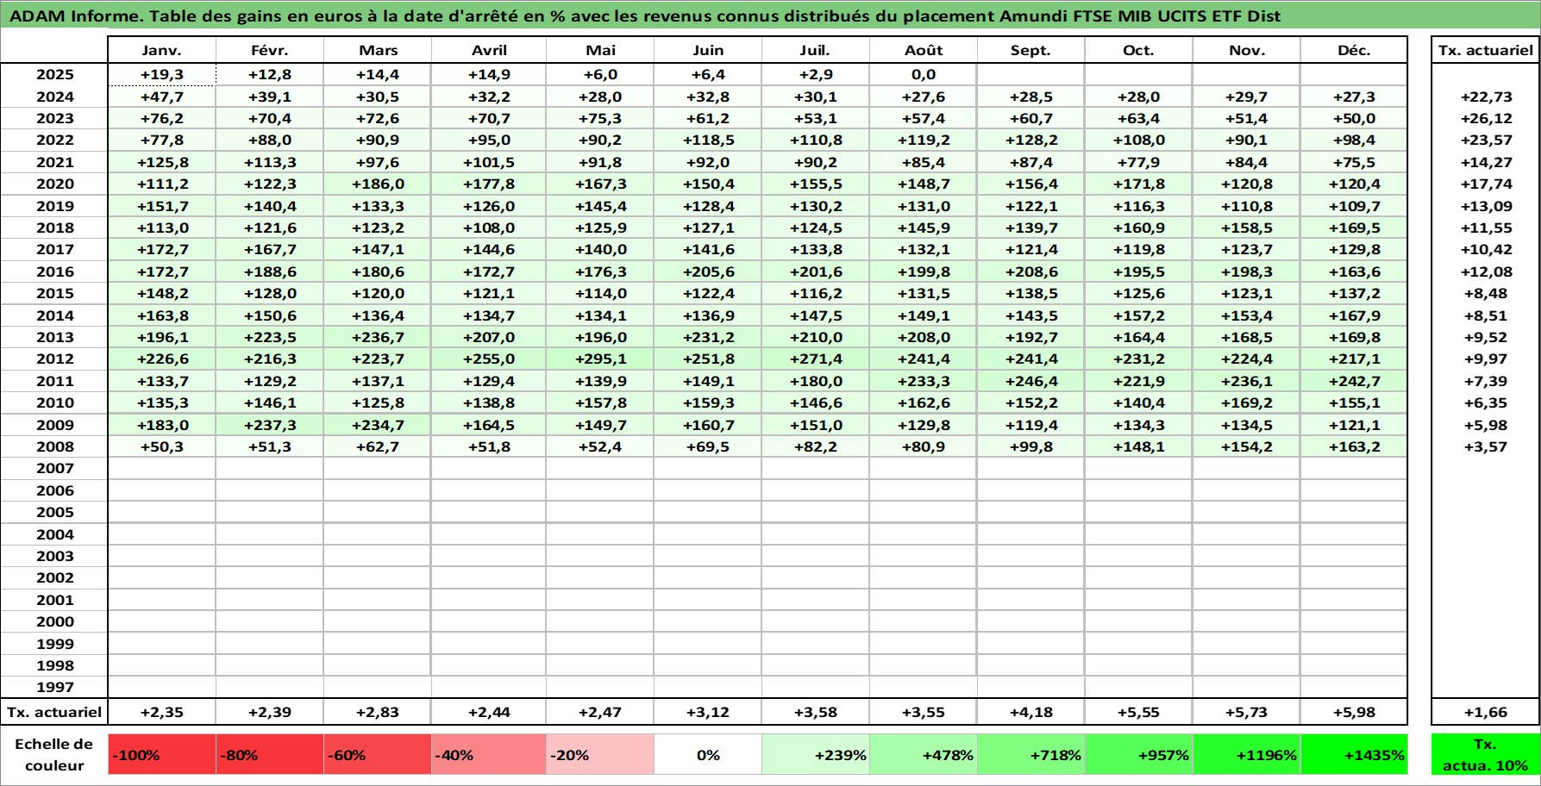The height and width of the screenshot is (786, 1541).
Task: Select the +186,0 cell in March 2020
Action: click(x=378, y=184)
